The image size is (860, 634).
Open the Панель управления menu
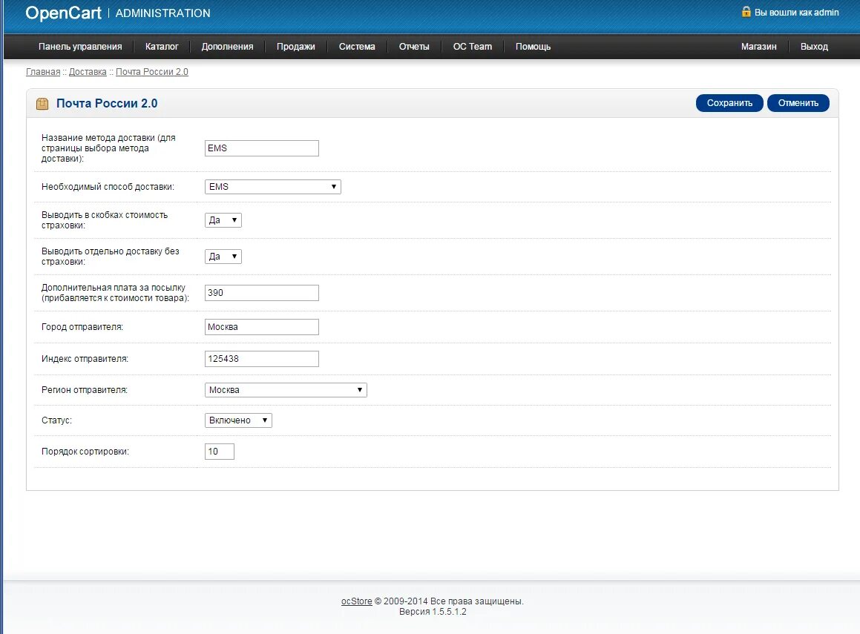[x=80, y=47]
